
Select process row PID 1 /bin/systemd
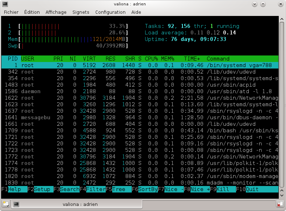pyautogui.click(x=140, y=65)
